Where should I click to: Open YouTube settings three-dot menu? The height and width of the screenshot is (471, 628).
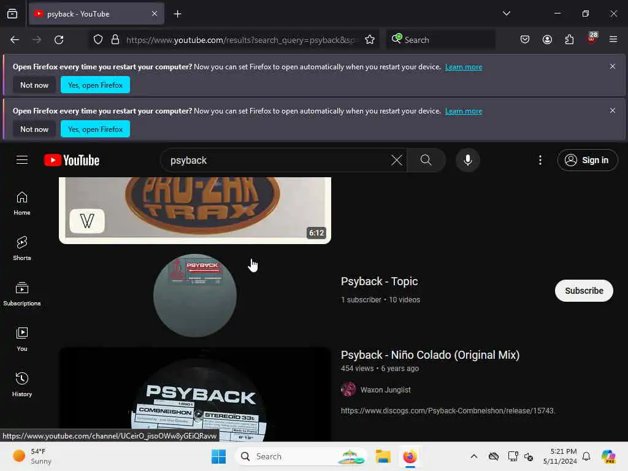[x=540, y=160]
